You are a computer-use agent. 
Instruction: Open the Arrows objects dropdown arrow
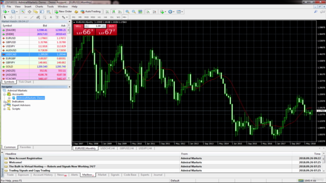coord(67,17)
